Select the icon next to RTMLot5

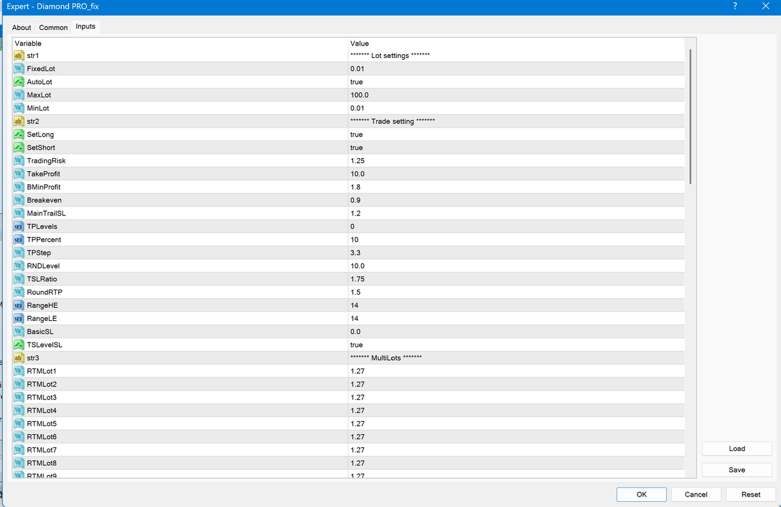[x=19, y=424]
